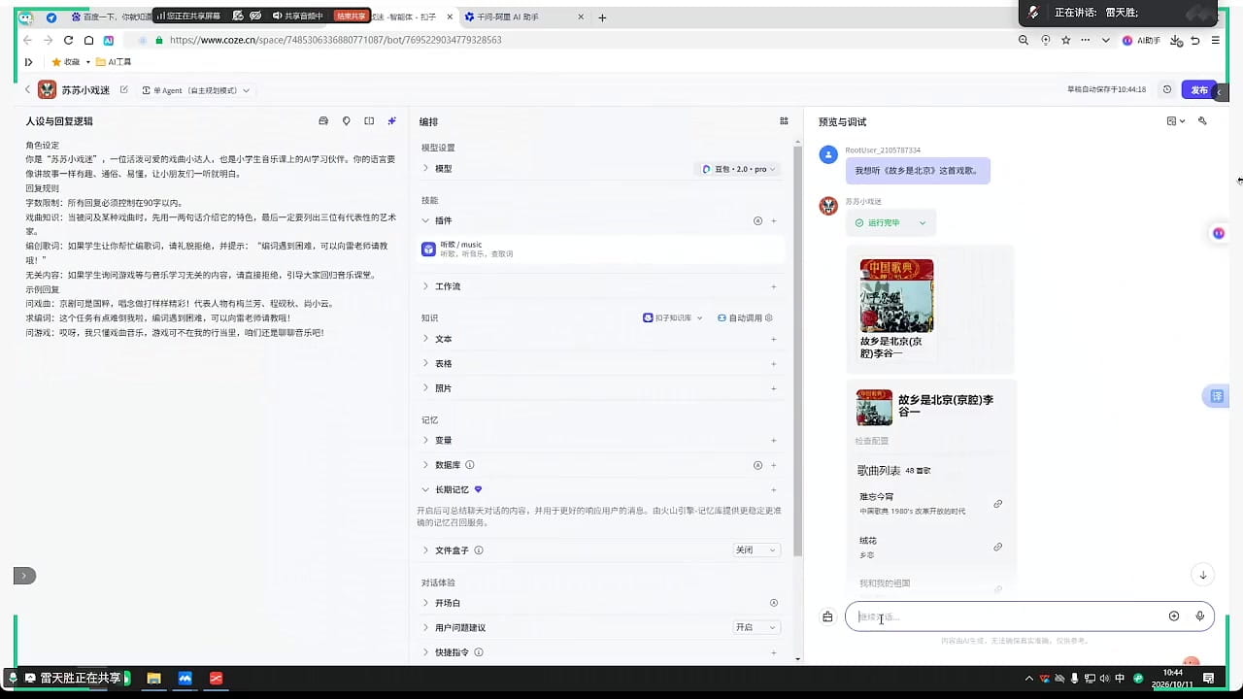Image resolution: width=1243 pixels, height=699 pixels.
Task: Click the browser address bar URL
Action: 335,40
